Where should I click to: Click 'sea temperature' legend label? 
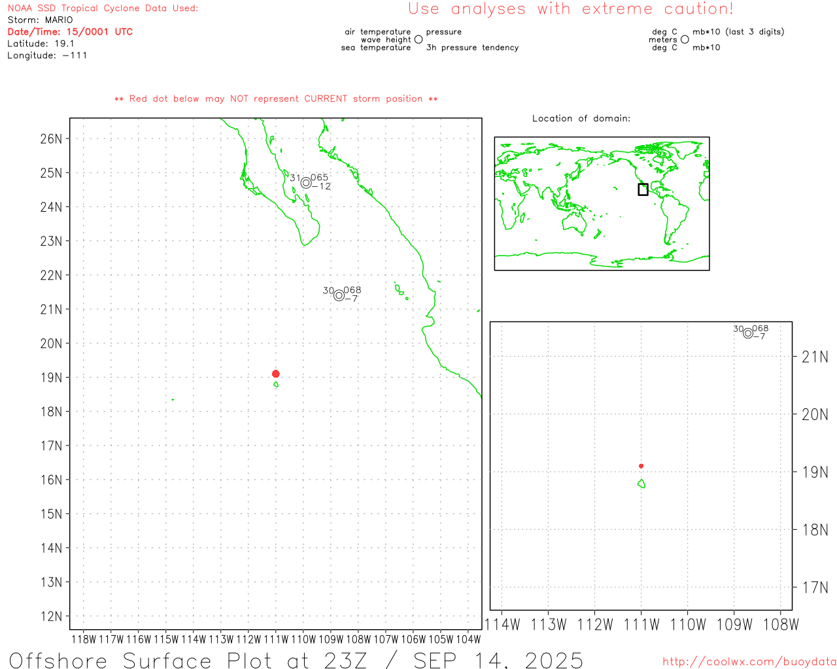click(x=376, y=48)
